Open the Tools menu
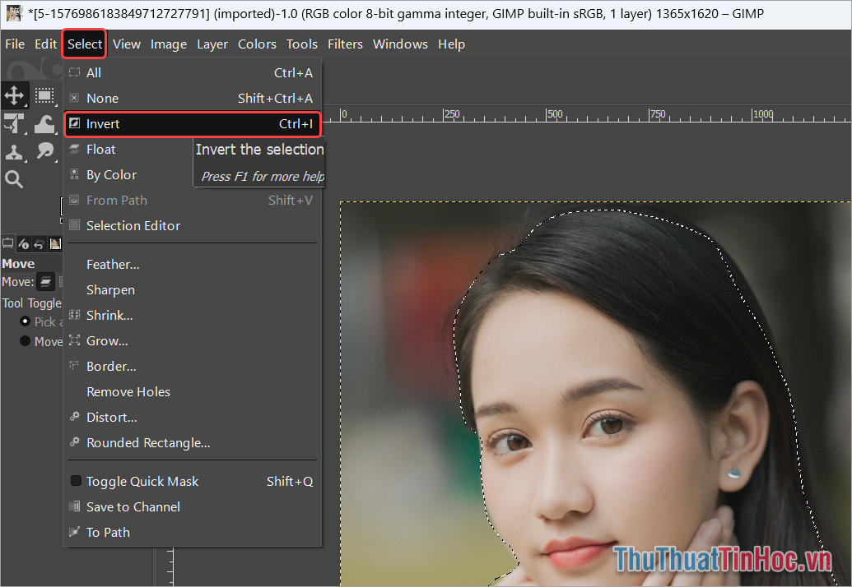Screen dimensions: 852x587 click(x=301, y=44)
